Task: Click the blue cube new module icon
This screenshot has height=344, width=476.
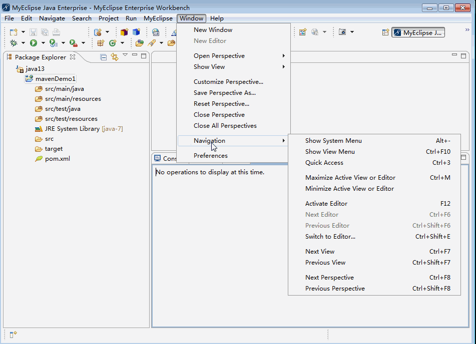Action: pos(136,32)
